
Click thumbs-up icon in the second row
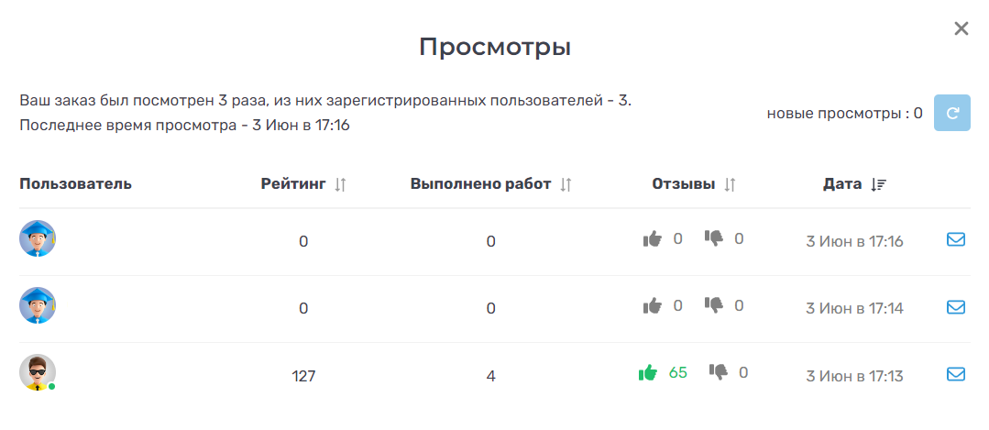[x=653, y=306]
